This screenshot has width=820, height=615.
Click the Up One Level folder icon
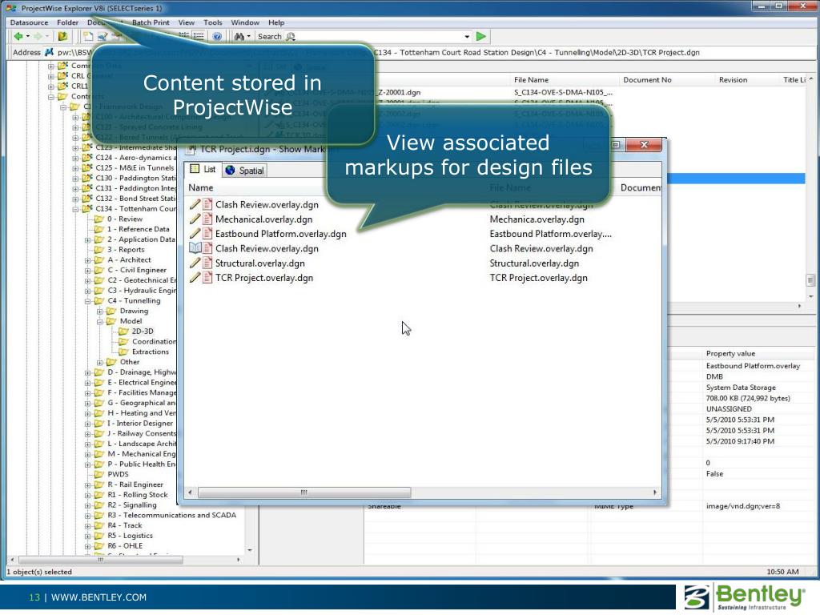[x=62, y=36]
